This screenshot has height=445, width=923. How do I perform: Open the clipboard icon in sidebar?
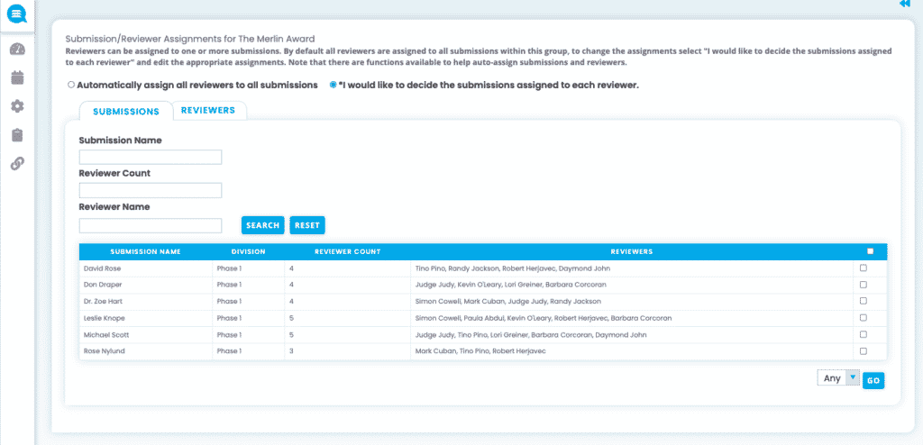pos(18,135)
